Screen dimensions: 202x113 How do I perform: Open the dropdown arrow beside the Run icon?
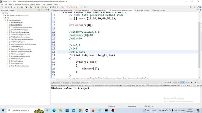pos(24,7)
